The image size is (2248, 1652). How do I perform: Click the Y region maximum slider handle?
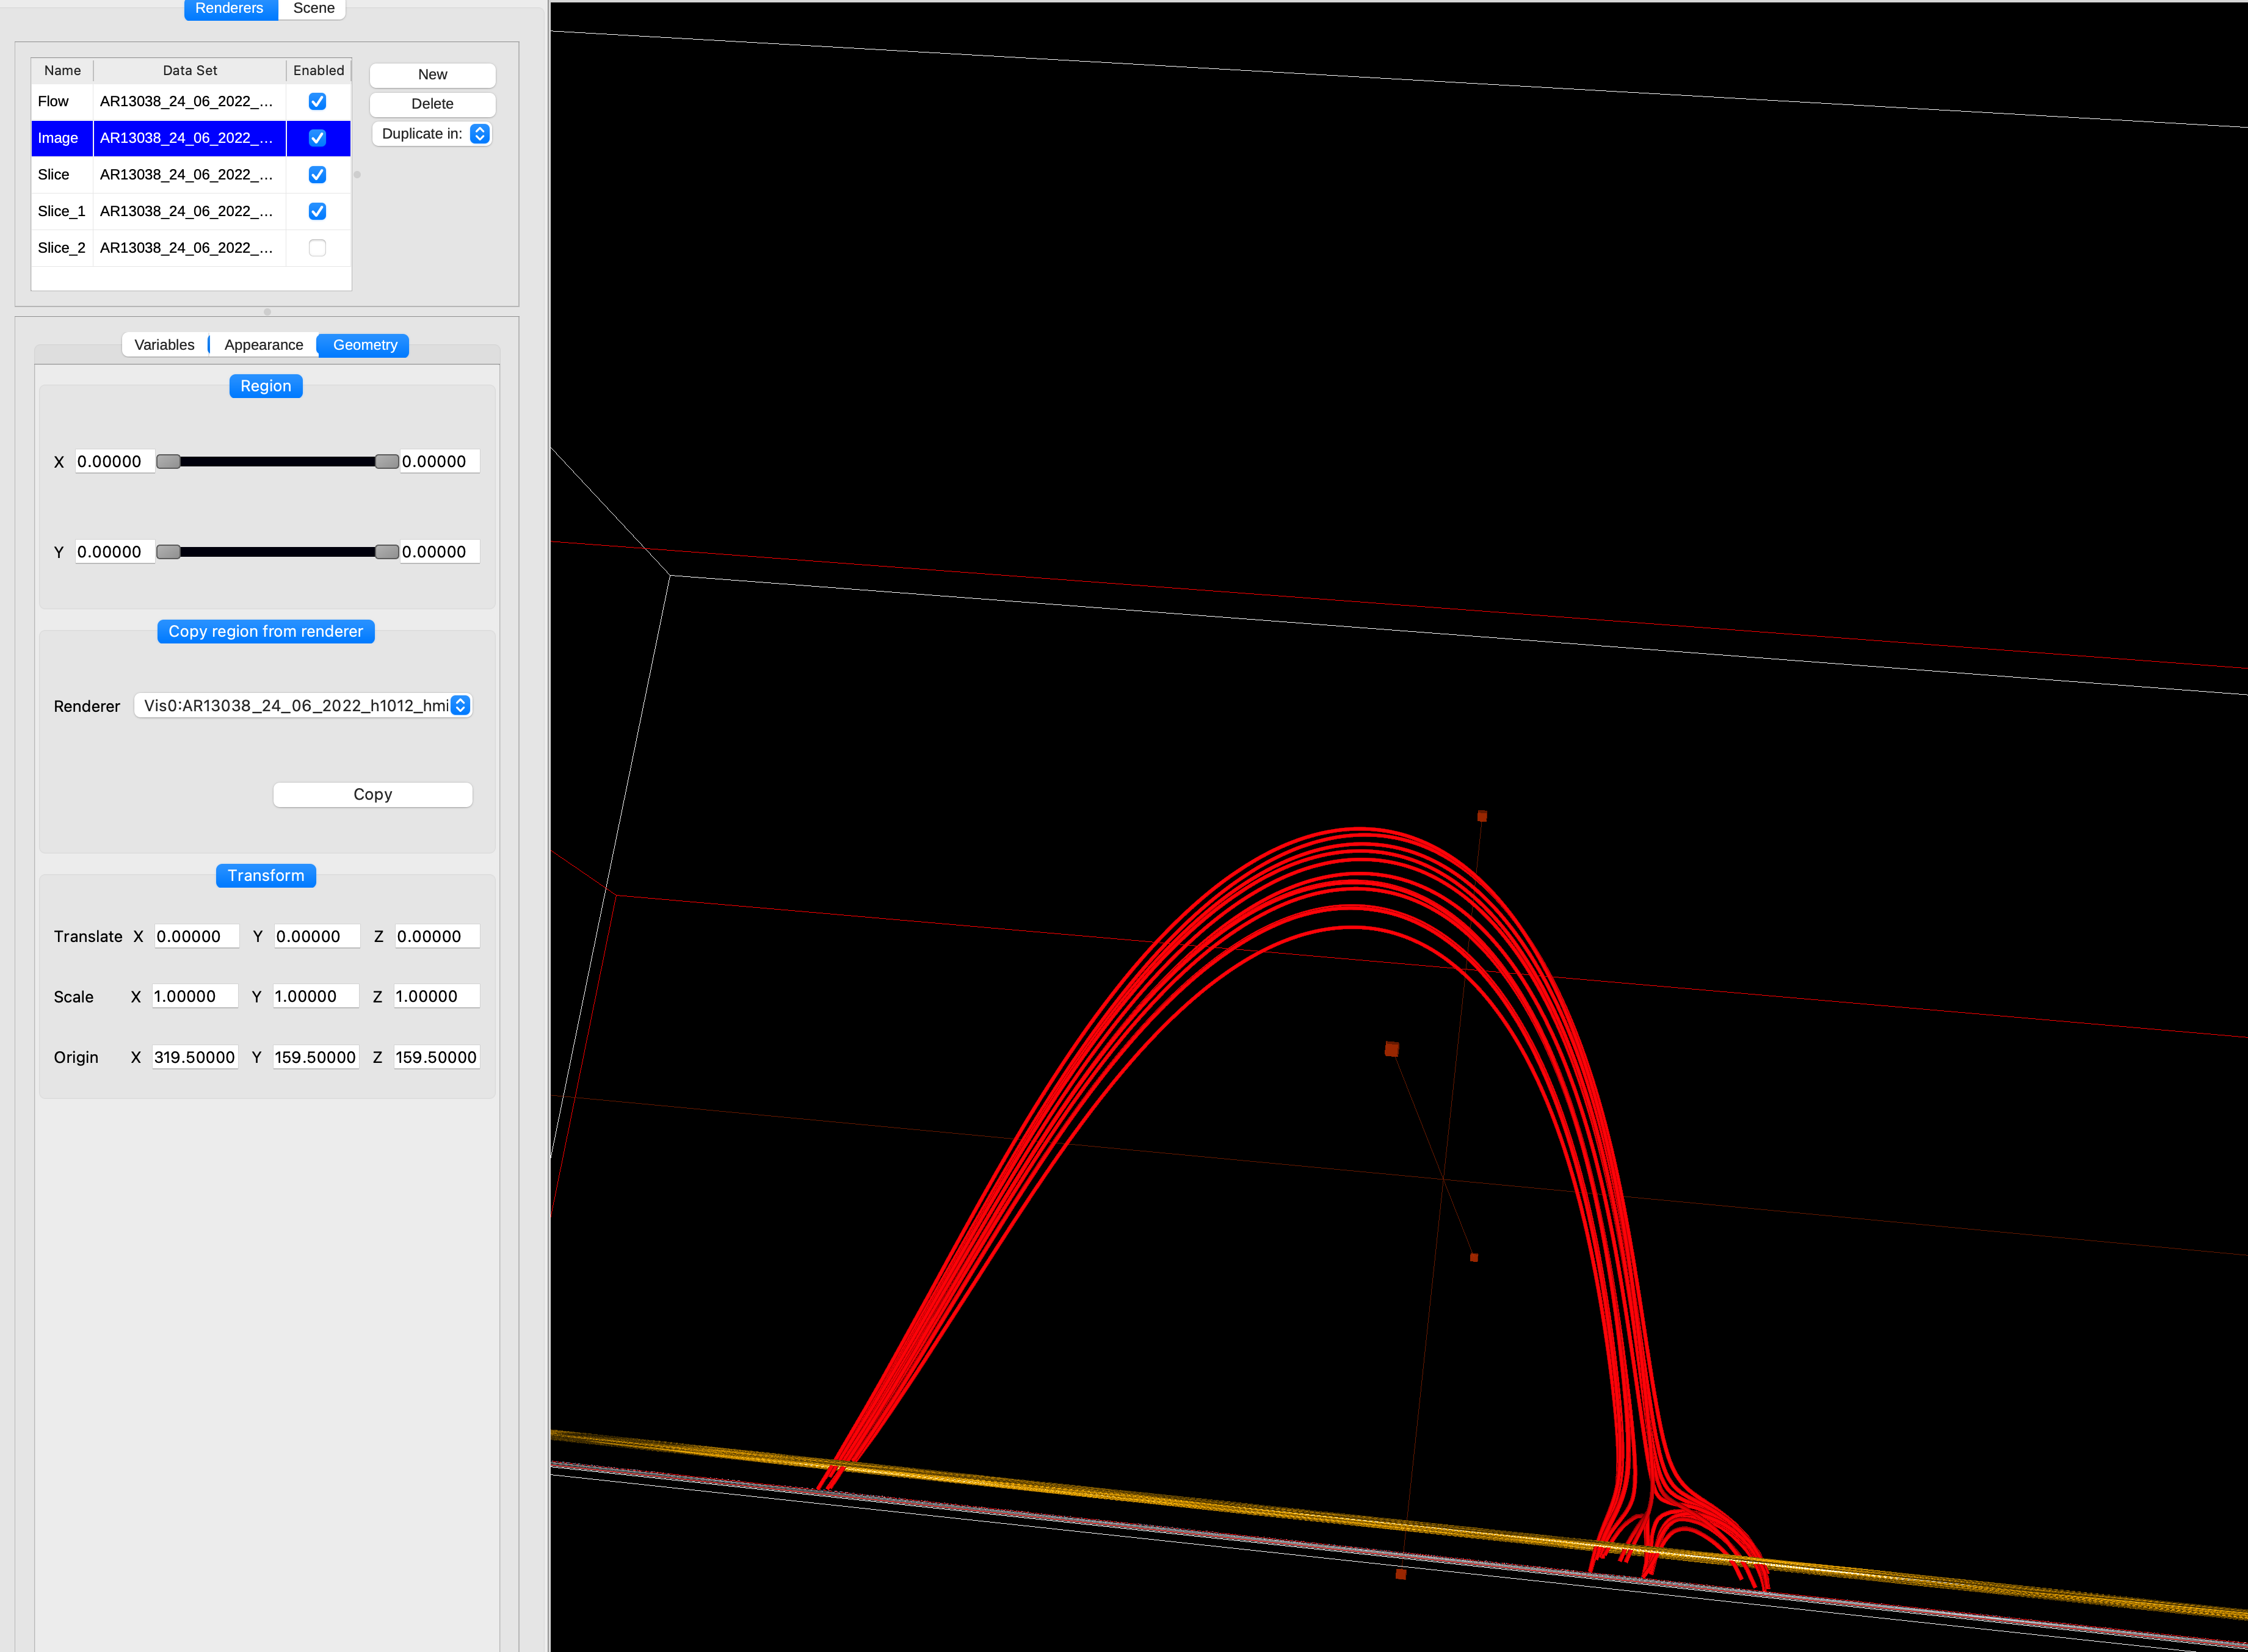point(386,552)
